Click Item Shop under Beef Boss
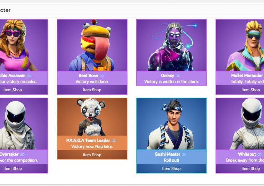Viewport: 264px width, 186px height. (92, 90)
